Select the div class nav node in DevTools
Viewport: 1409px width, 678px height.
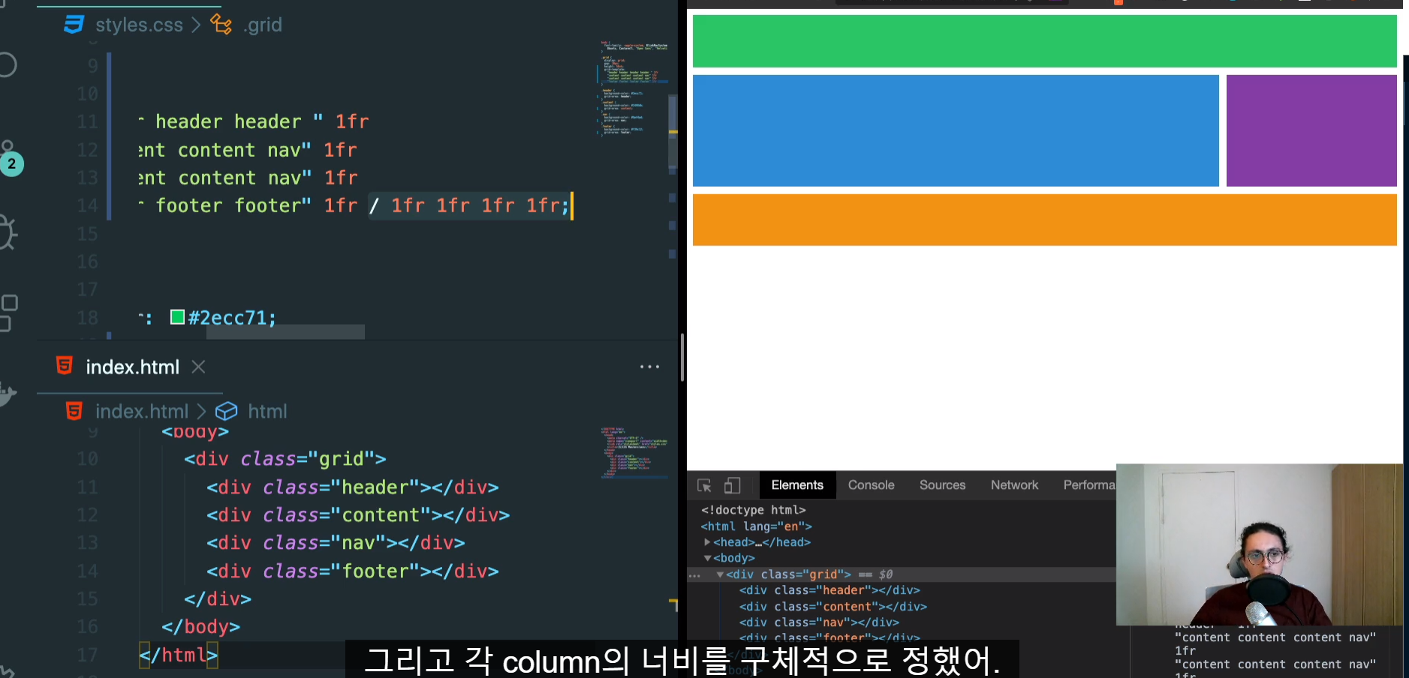pos(819,622)
